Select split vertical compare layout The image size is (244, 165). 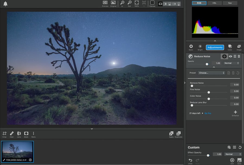[174, 4]
